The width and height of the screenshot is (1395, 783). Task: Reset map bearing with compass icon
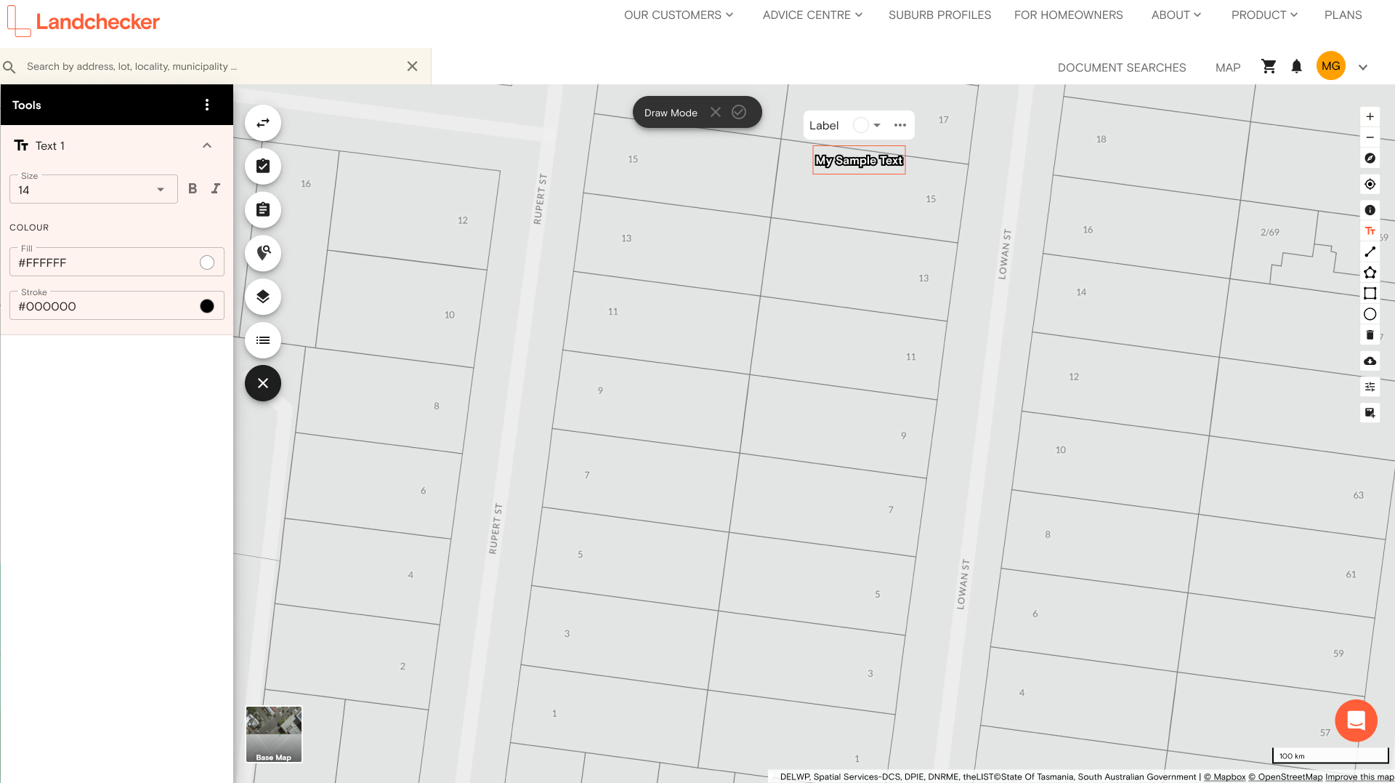(x=1370, y=158)
